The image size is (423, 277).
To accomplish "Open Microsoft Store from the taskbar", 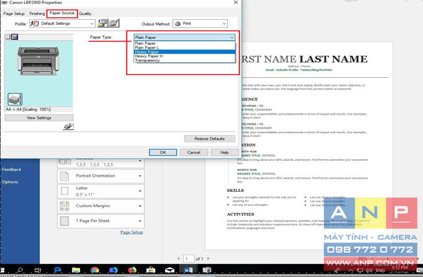I will click(151, 270).
